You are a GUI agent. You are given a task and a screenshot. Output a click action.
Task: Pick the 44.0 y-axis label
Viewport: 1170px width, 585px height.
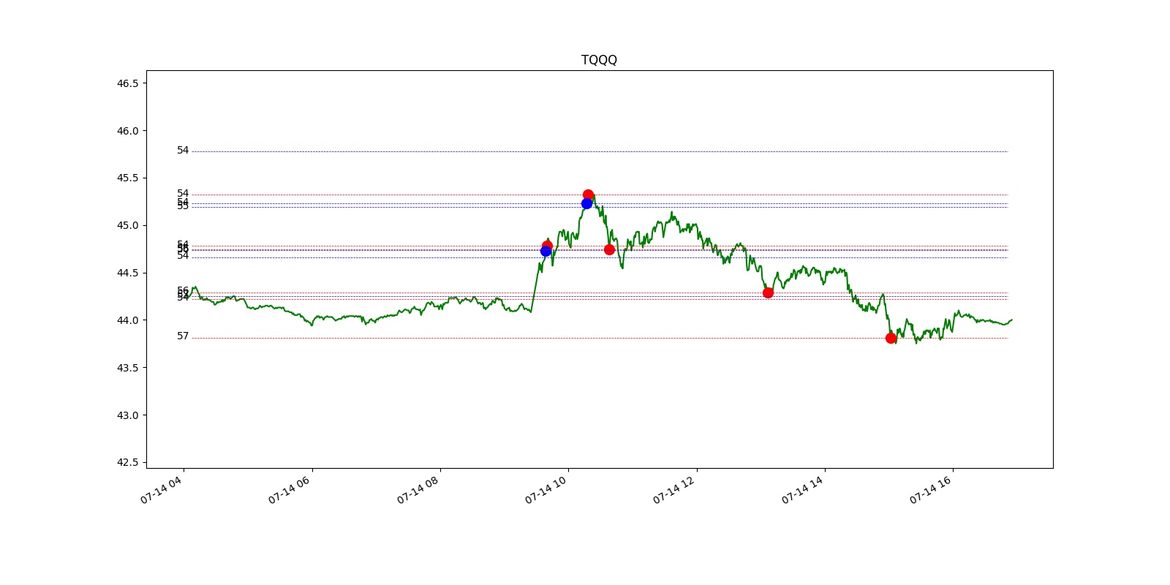[x=127, y=320]
